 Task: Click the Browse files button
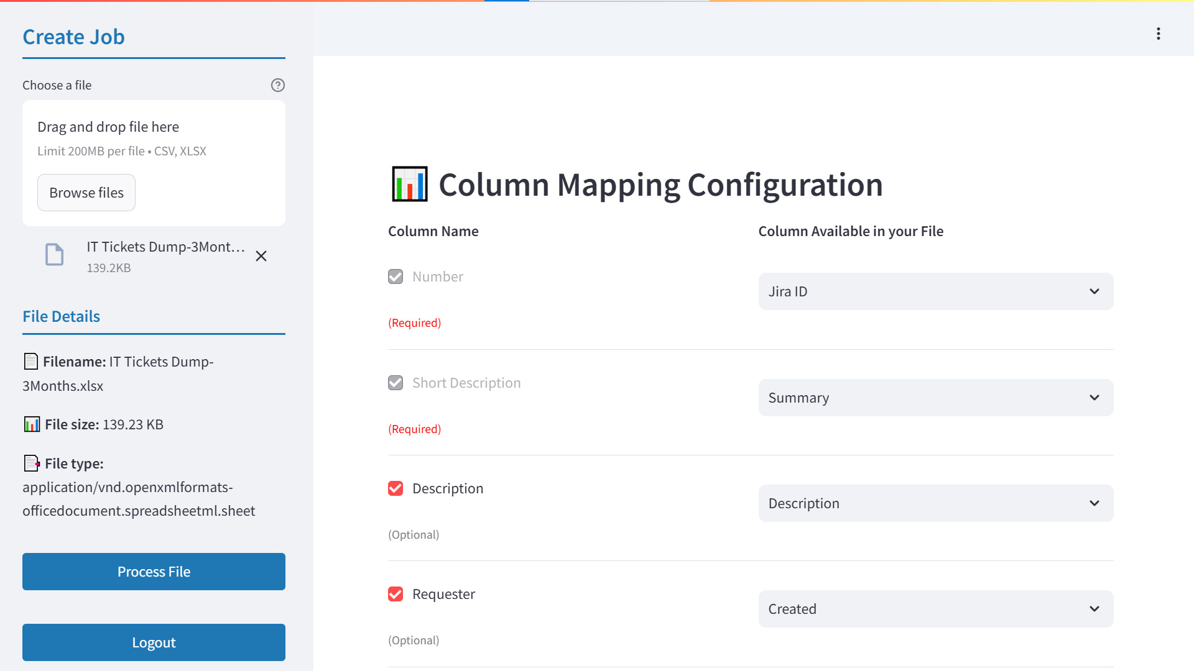click(x=86, y=193)
